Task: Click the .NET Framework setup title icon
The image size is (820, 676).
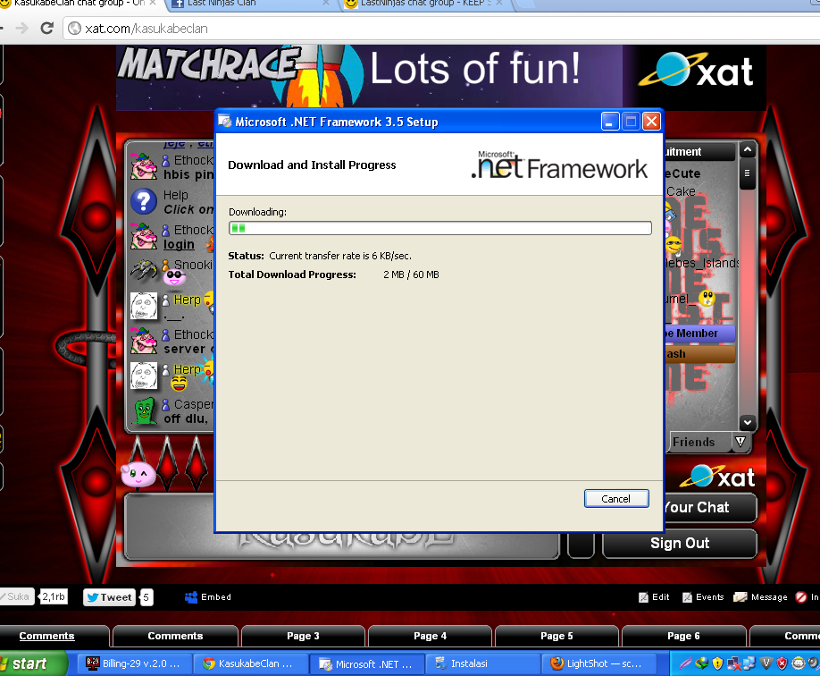Action: point(225,122)
